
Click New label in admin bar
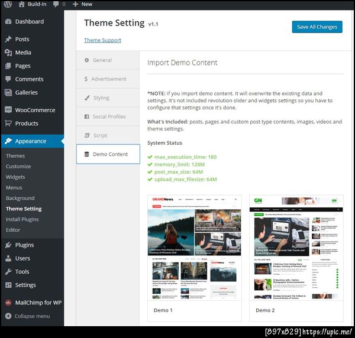(x=87, y=4)
